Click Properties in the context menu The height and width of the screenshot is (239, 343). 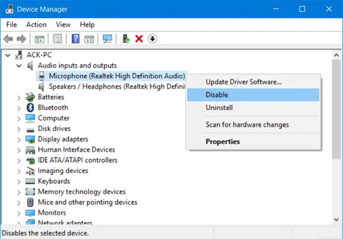click(x=222, y=141)
